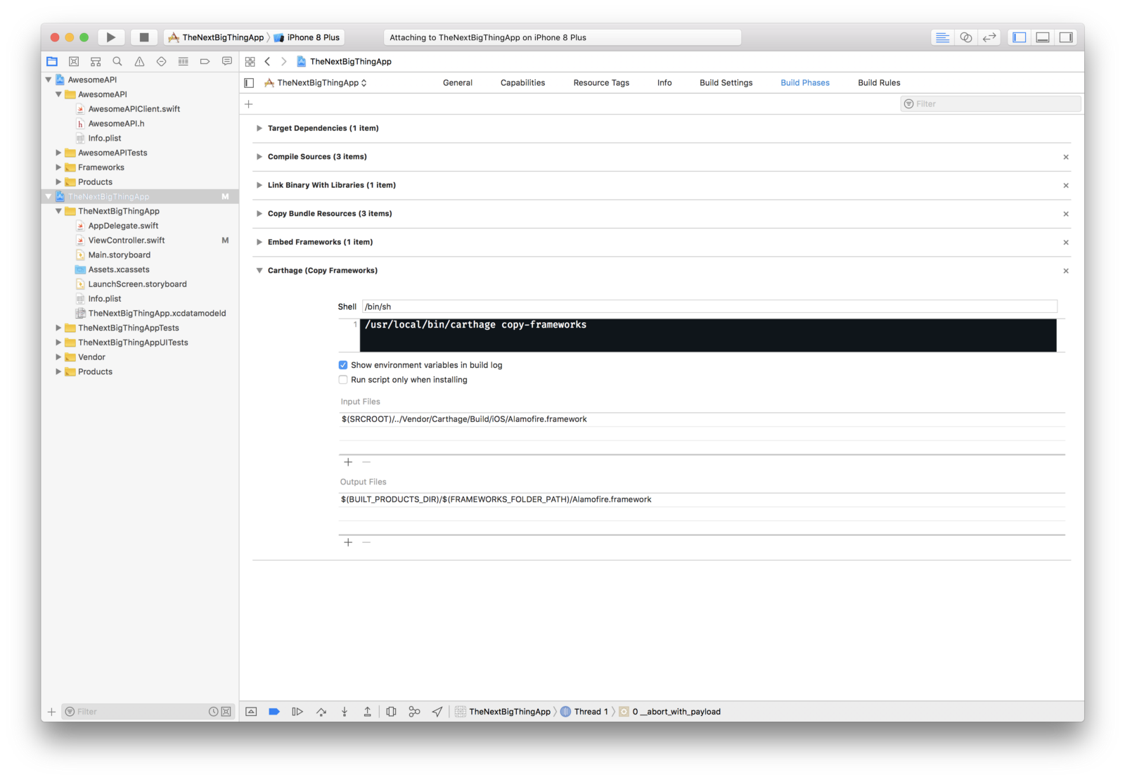Switch to the General tab
This screenshot has width=1125, height=780.
coord(458,83)
